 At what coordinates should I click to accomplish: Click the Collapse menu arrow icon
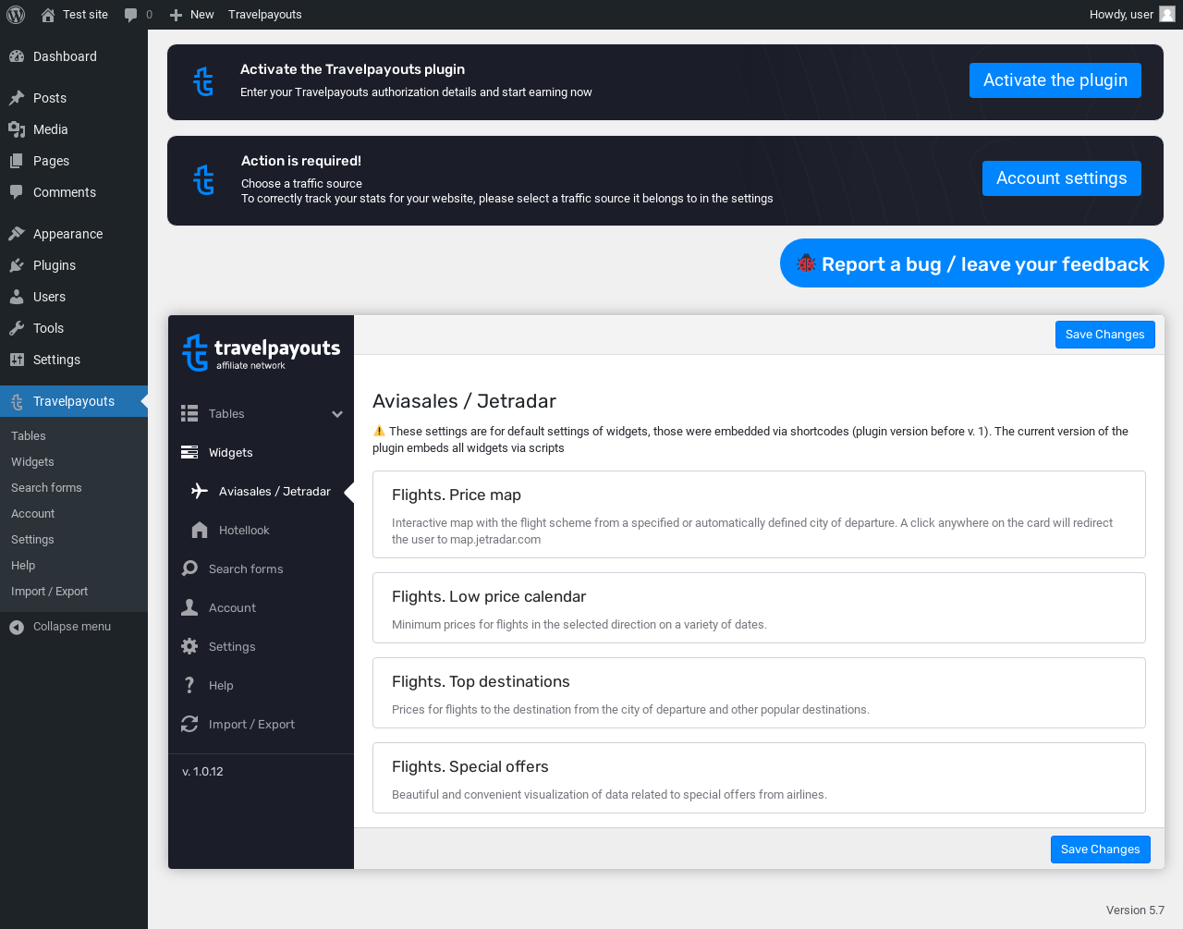point(17,627)
